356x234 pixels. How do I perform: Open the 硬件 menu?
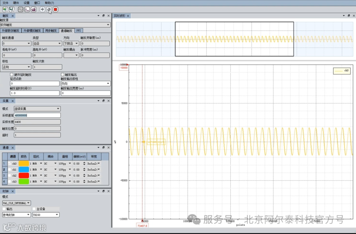coord(16,3)
